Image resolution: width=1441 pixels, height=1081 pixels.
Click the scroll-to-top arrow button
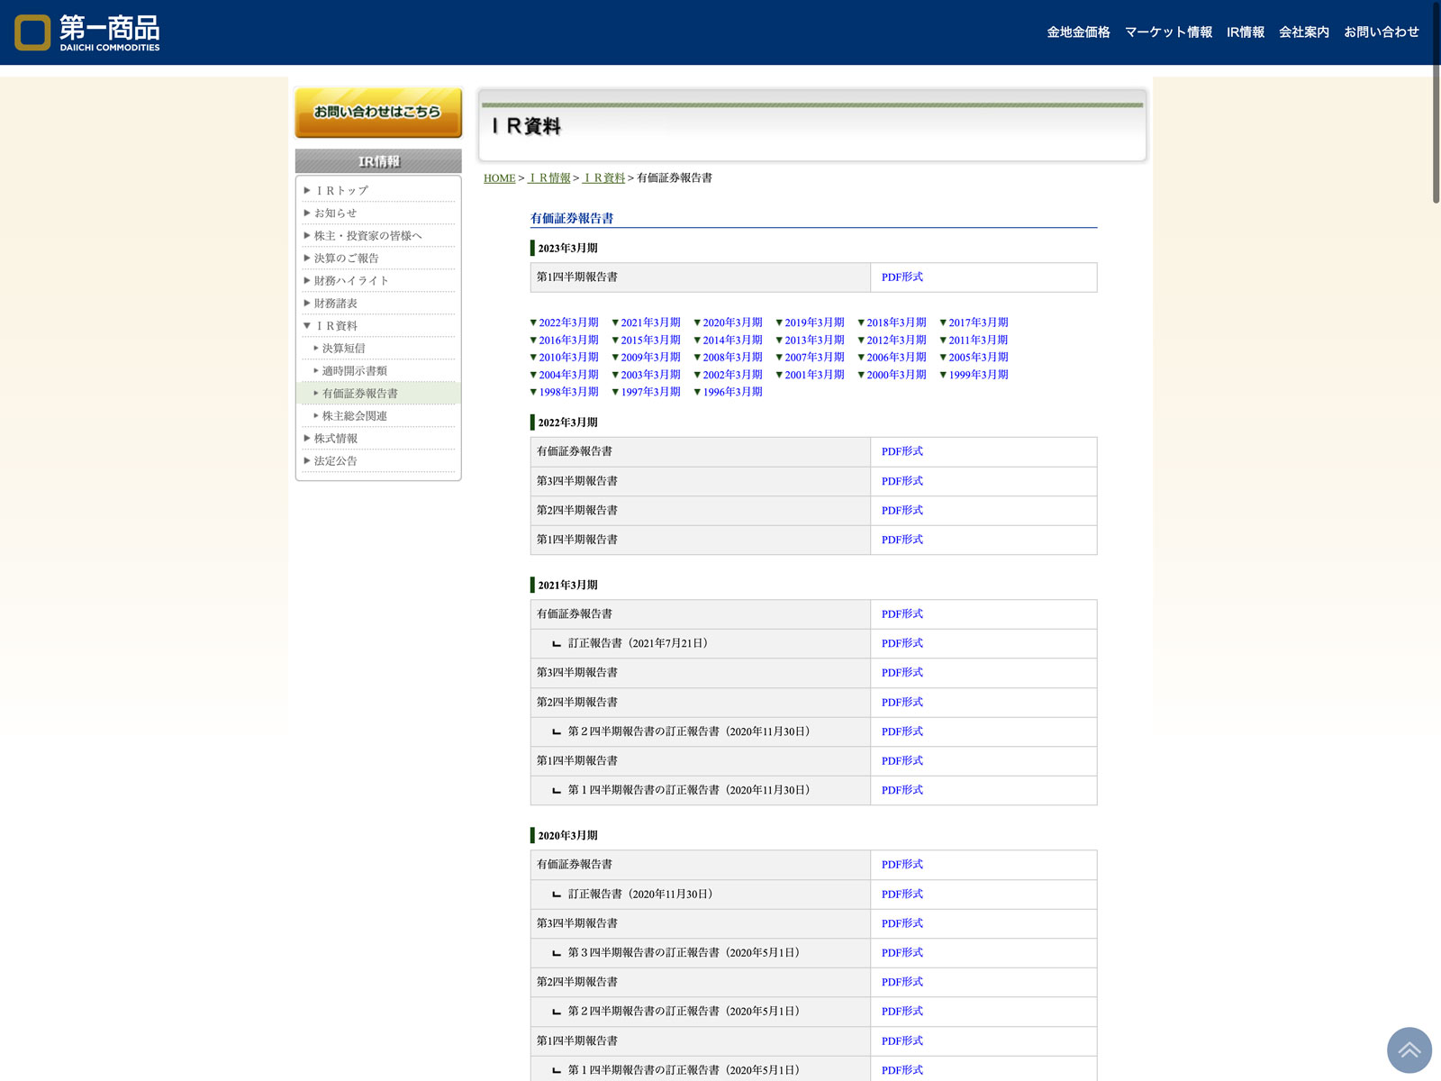1409,1049
